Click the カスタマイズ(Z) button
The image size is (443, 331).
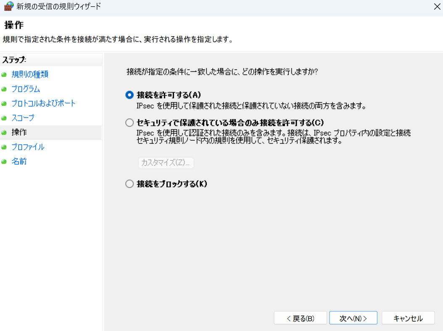coord(166,163)
